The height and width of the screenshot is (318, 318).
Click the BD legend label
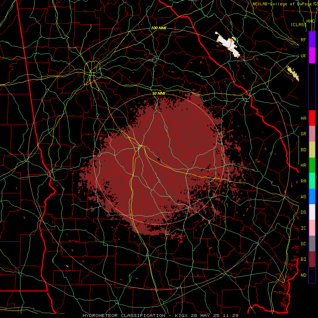click(303, 150)
